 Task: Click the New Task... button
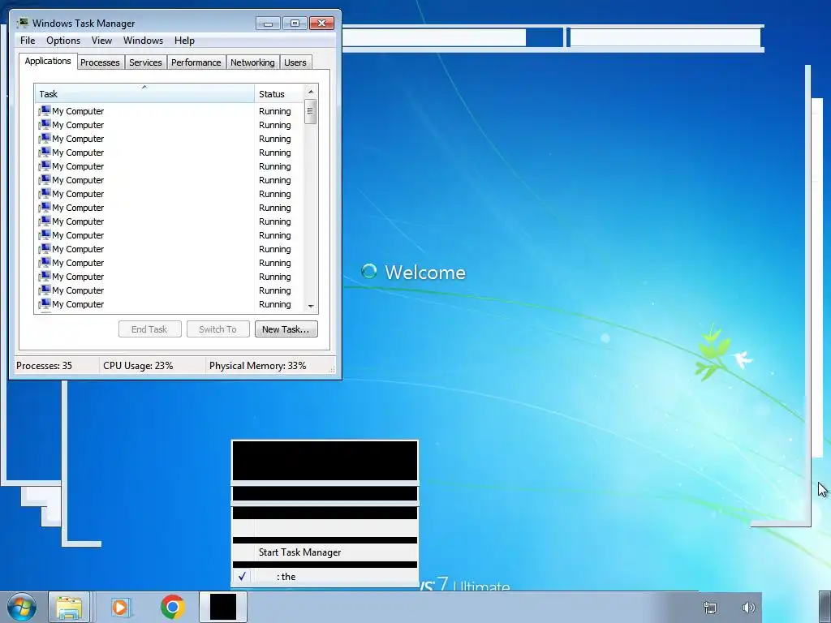coord(286,329)
